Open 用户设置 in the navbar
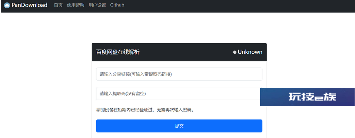 click(97, 5)
